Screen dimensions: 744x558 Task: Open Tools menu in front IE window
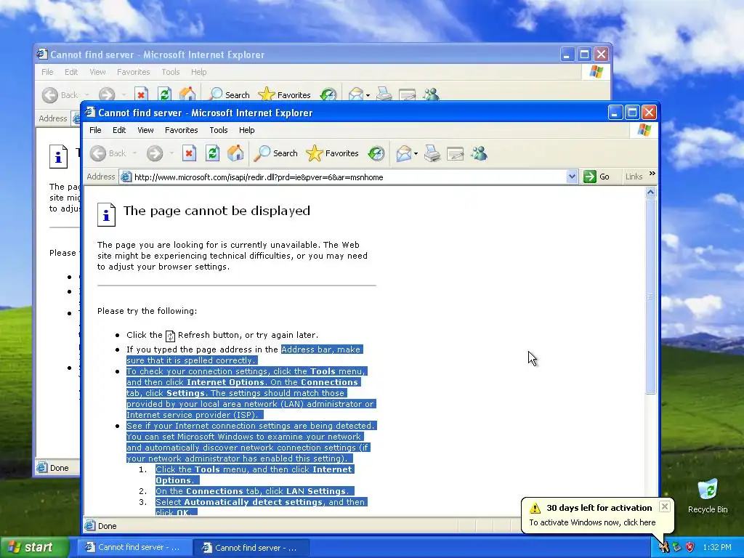click(x=219, y=130)
